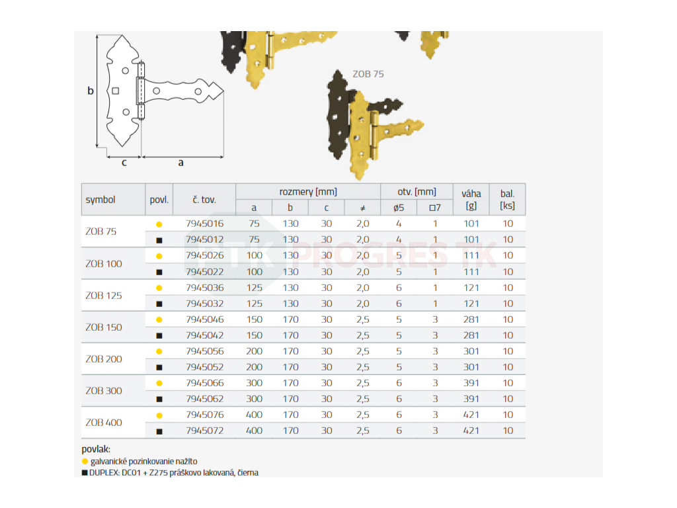This screenshot has height=508, width=677.
Task: Click the square 7 hole column header
Action: (435, 208)
